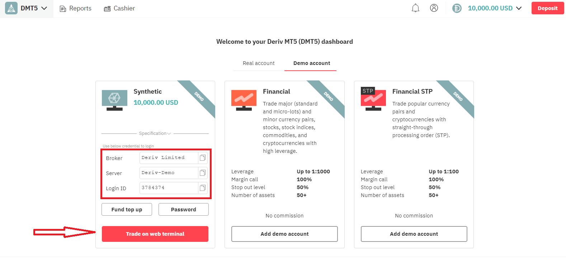566x258 pixels.
Task: Copy the Server name using its copy icon
Action: [203, 173]
